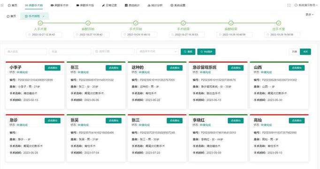Expand the 更多 dropdown
Viewport: 320px width, 169px height.
pos(310,15)
